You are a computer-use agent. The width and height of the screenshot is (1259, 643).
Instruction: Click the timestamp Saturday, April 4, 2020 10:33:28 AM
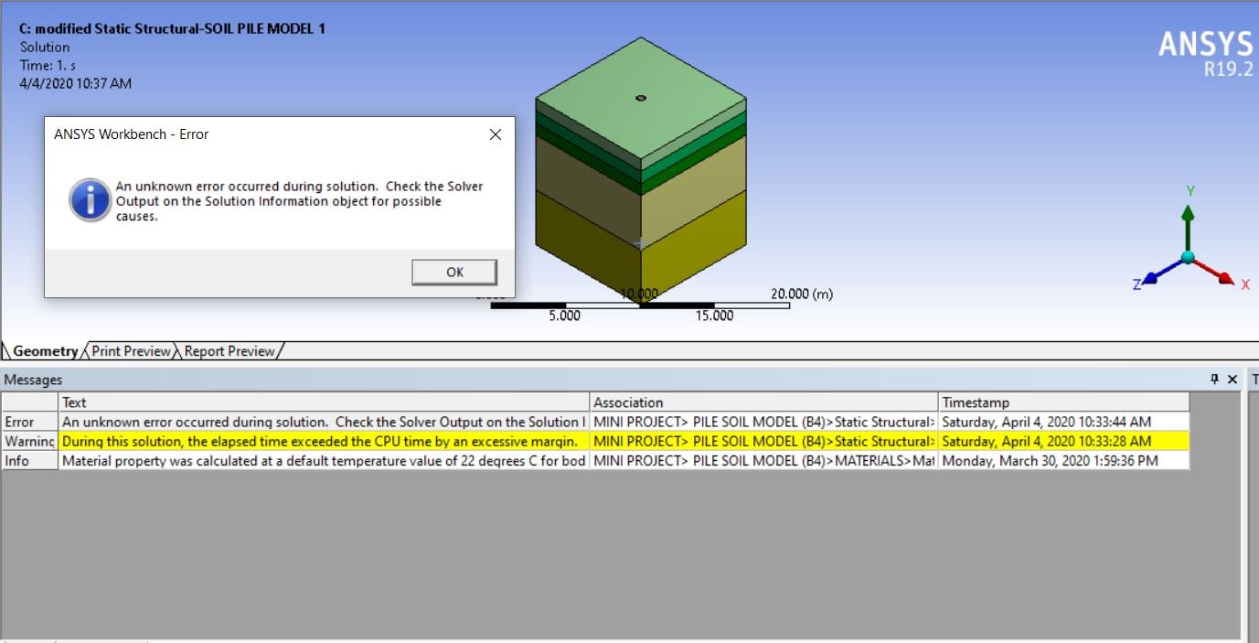pyautogui.click(x=1064, y=441)
